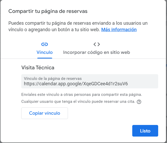This screenshot has width=167, height=143.
Task: Open the question mark help icon
Action: click(139, 102)
